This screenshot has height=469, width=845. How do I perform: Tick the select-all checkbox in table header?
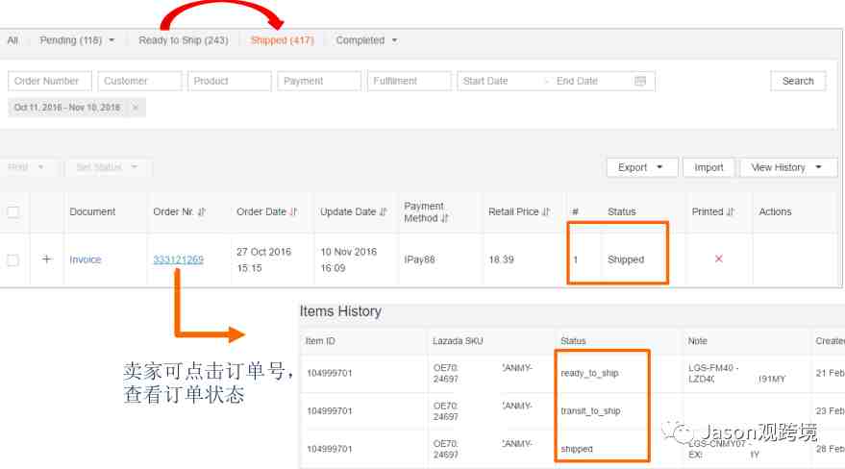click(12, 211)
